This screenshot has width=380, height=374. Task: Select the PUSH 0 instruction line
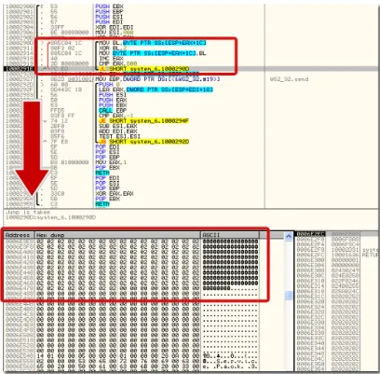[x=109, y=84]
